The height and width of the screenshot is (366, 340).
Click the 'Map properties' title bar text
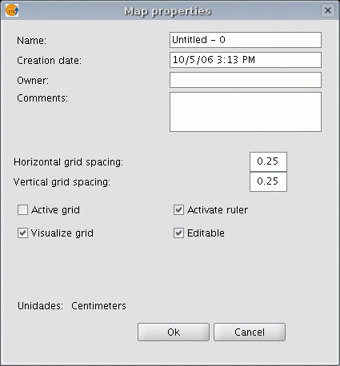pyautogui.click(x=168, y=11)
